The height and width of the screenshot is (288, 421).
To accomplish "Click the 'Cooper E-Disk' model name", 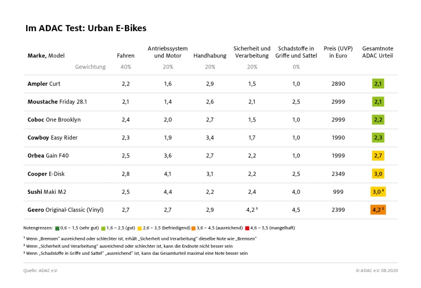I will click(46, 174).
